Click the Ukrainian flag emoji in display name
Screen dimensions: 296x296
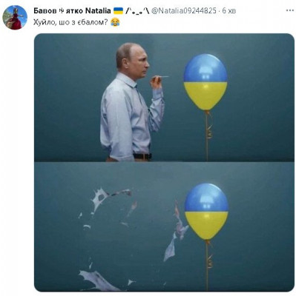tap(118, 10)
